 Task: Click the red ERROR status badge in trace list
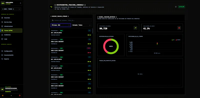89,48
